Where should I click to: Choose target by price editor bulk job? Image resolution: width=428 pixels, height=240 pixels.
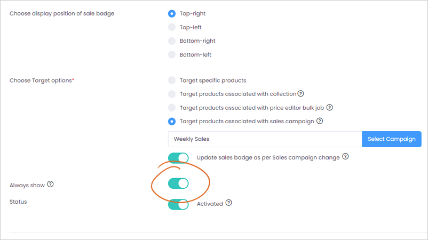[x=172, y=108]
